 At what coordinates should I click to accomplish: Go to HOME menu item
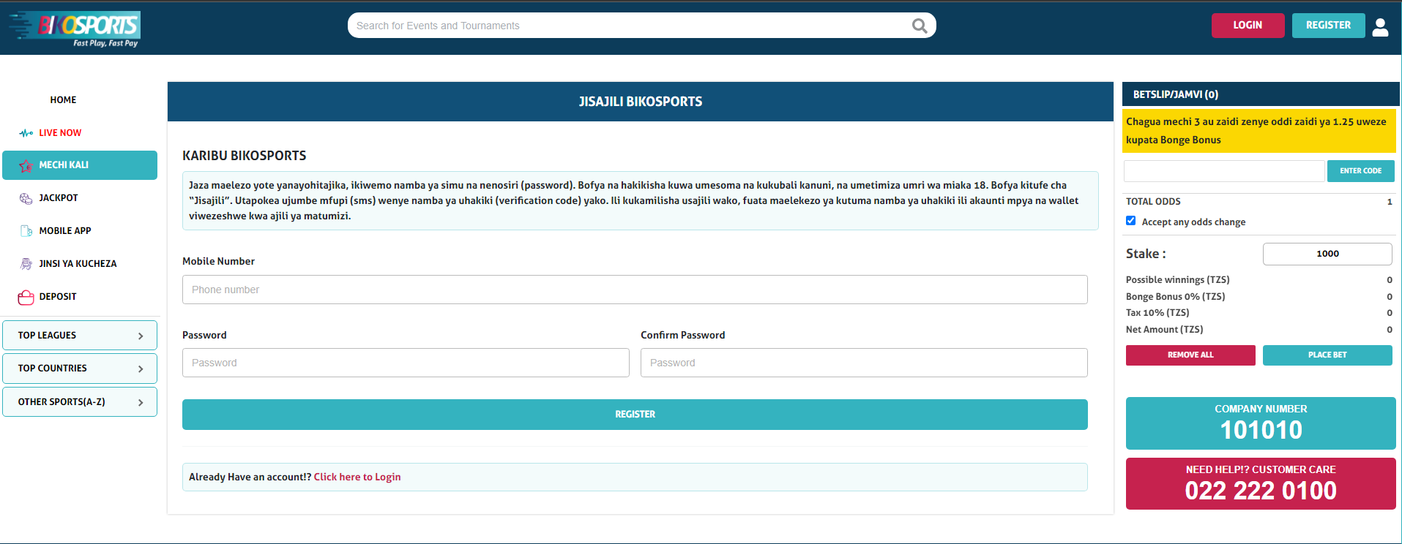pos(63,100)
